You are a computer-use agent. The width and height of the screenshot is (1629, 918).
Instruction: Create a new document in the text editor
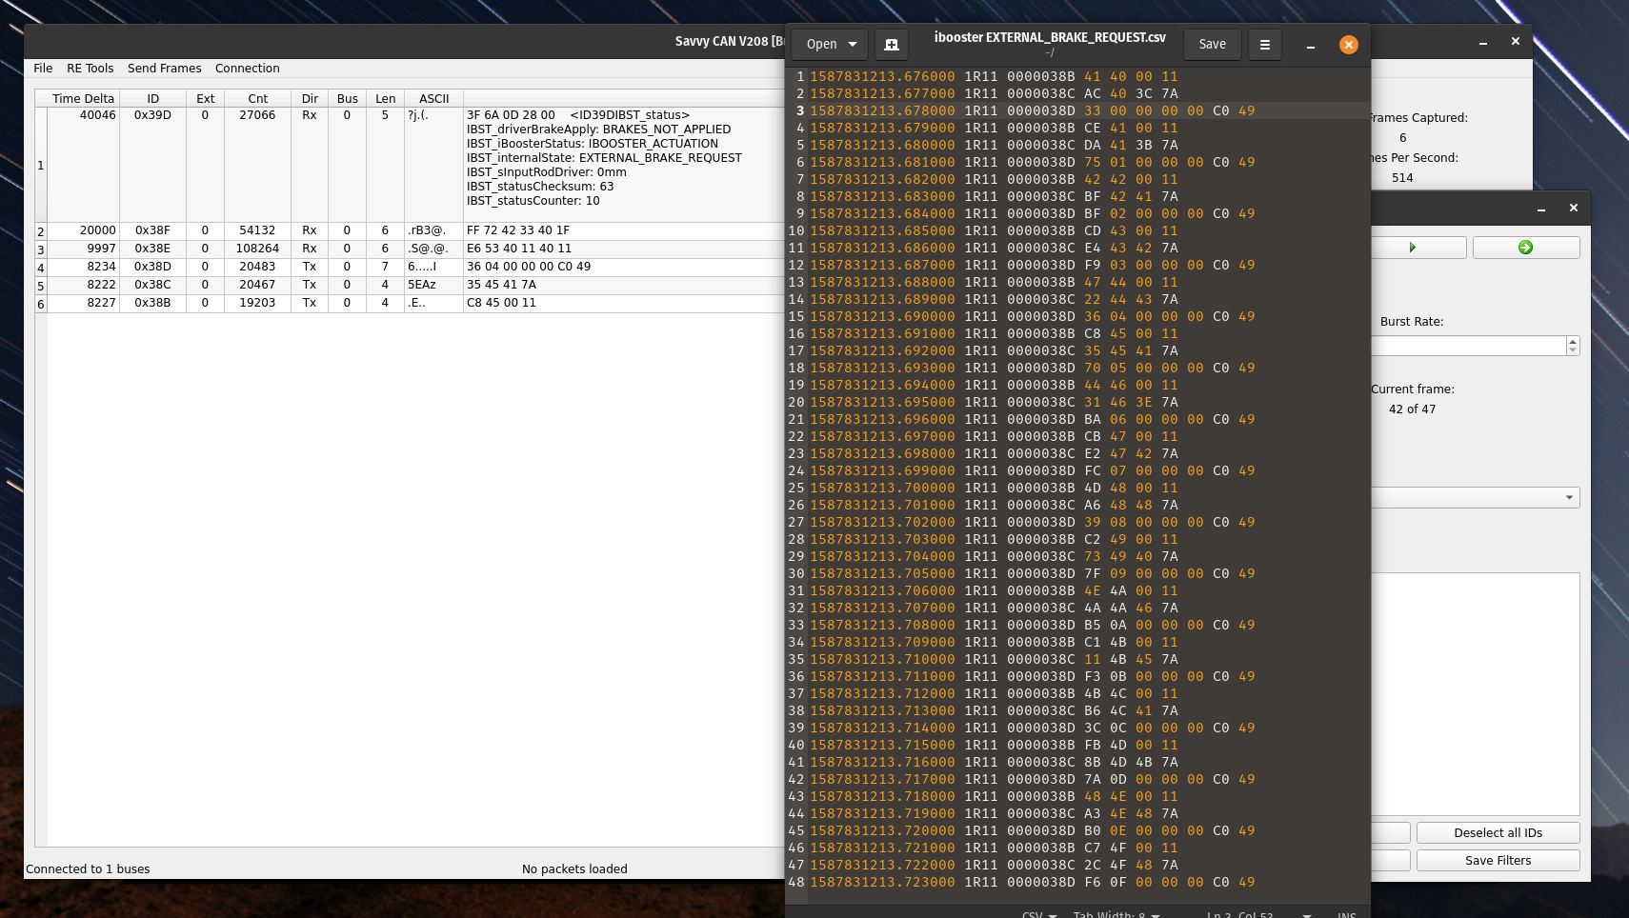click(891, 45)
